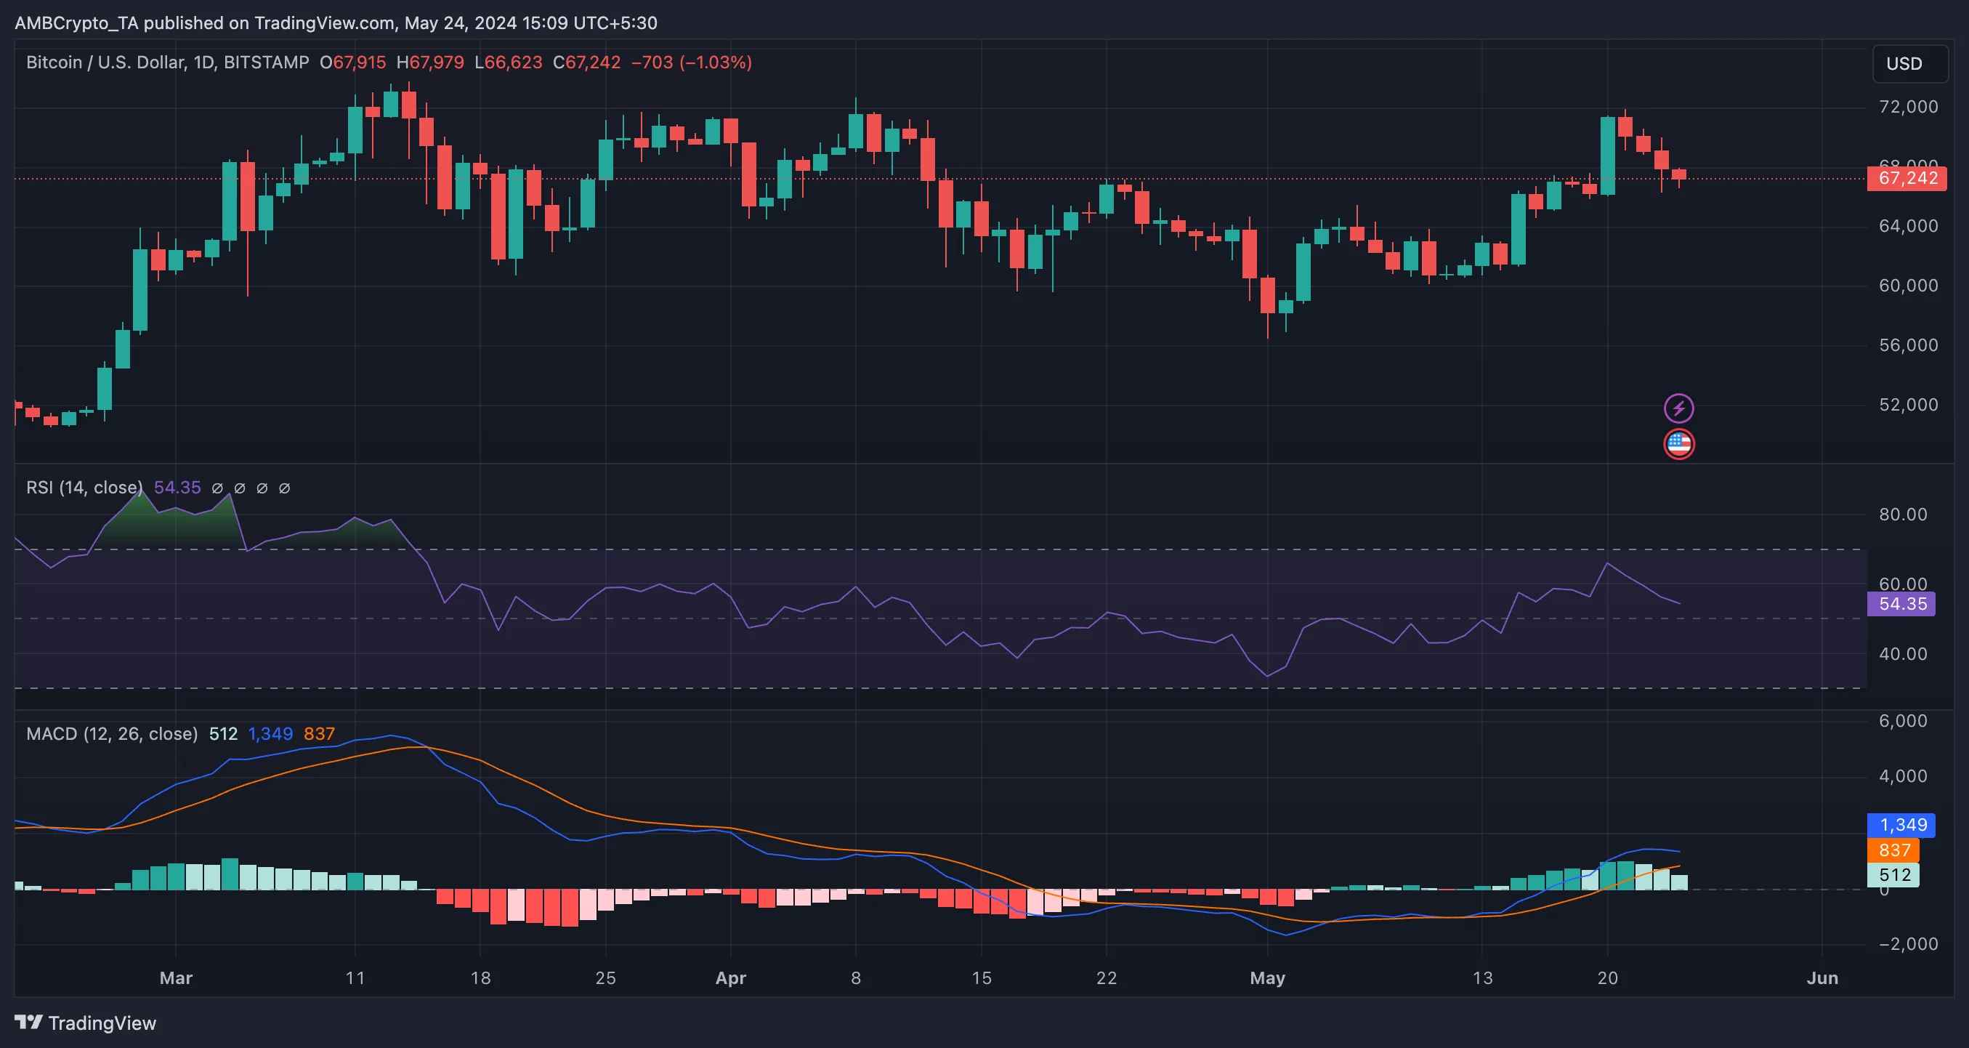The image size is (1969, 1048).
Task: Click the last ∅ symbol in RSI legend
Action: [284, 488]
